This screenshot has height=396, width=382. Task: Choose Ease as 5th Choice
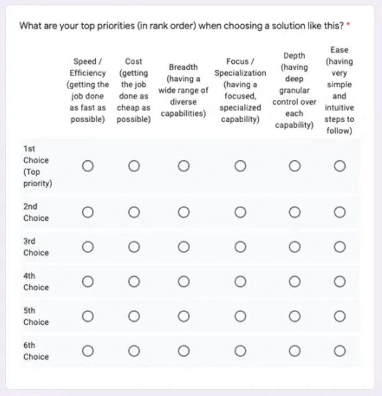[x=340, y=316]
